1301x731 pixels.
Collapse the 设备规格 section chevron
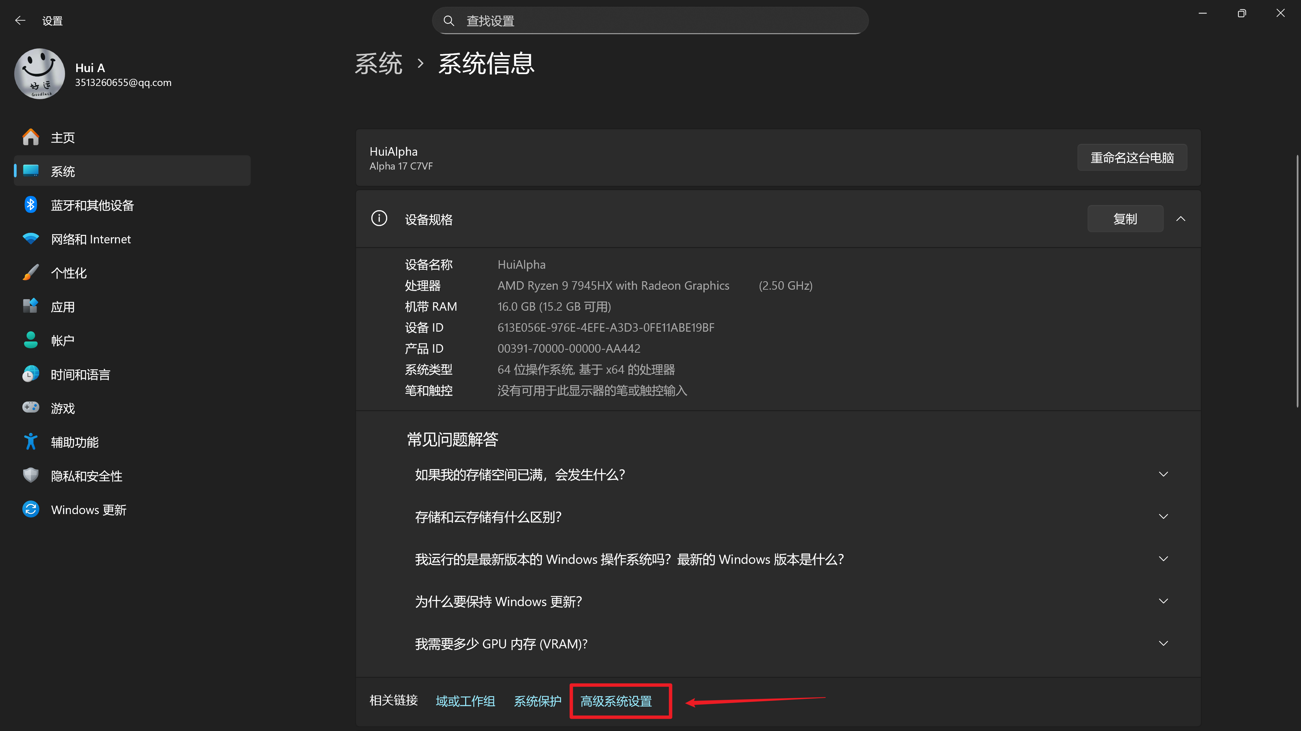point(1180,218)
